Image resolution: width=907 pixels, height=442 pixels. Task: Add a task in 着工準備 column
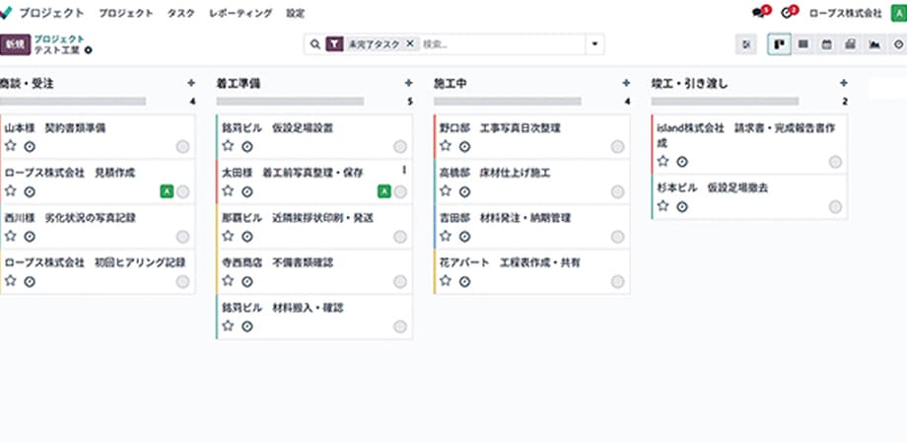409,83
